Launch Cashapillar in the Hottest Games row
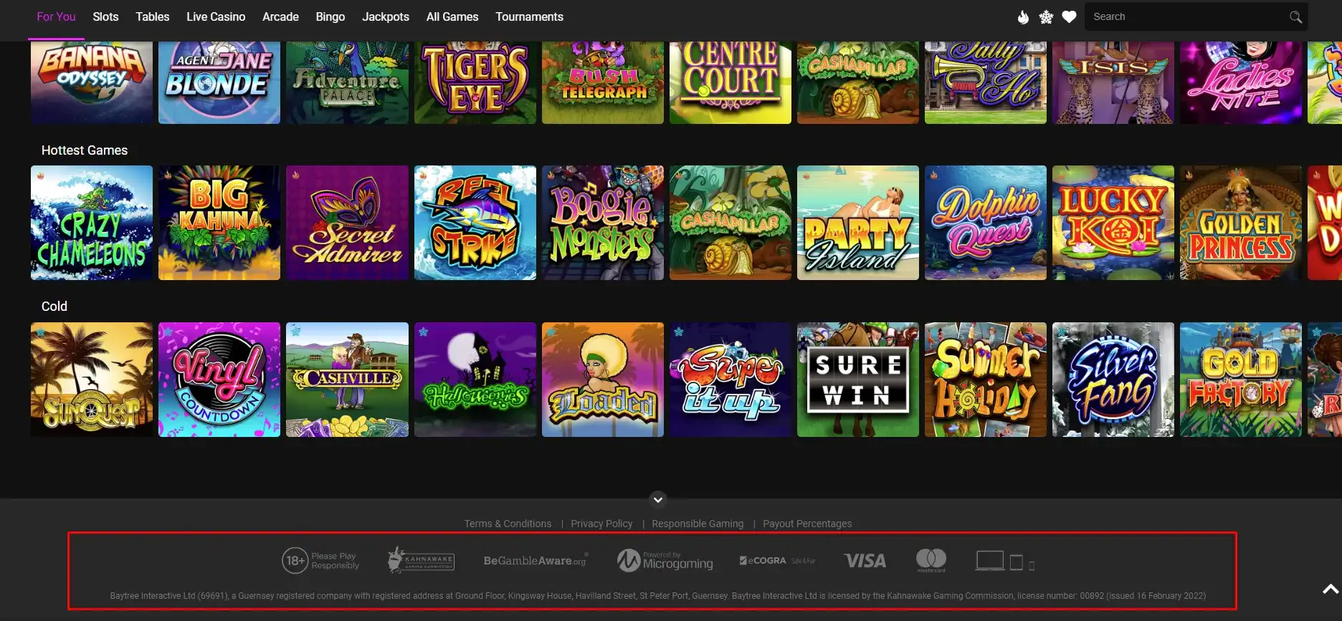Image resolution: width=1342 pixels, height=621 pixels. 731,223
